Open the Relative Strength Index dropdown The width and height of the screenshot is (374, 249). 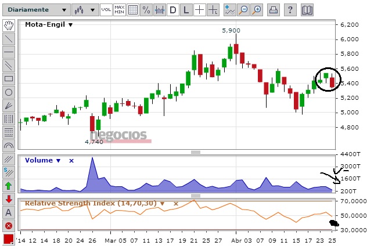162,204
